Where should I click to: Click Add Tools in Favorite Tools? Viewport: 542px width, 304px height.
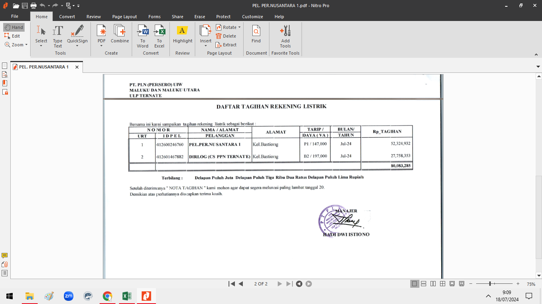285,36
